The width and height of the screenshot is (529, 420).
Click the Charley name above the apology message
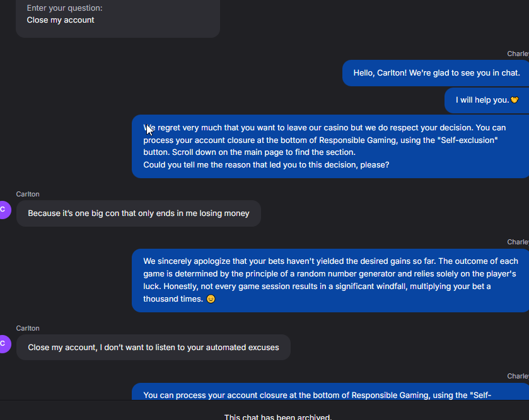518,242
